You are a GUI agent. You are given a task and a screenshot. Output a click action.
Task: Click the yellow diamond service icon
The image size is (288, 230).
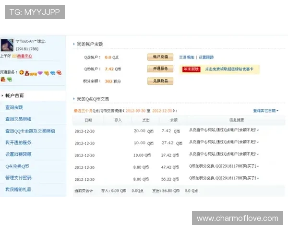pyautogui.click(x=47, y=73)
